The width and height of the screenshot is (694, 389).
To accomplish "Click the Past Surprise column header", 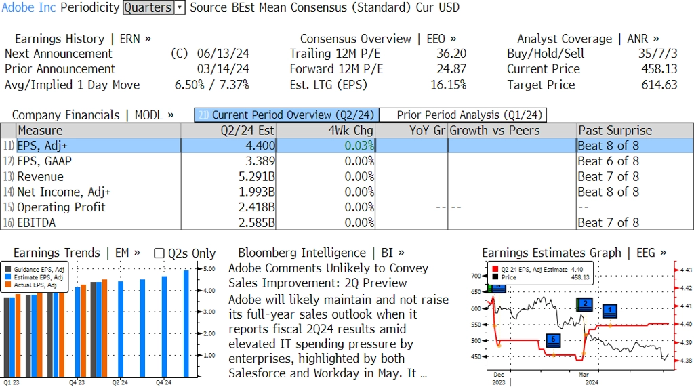I will [x=635, y=131].
